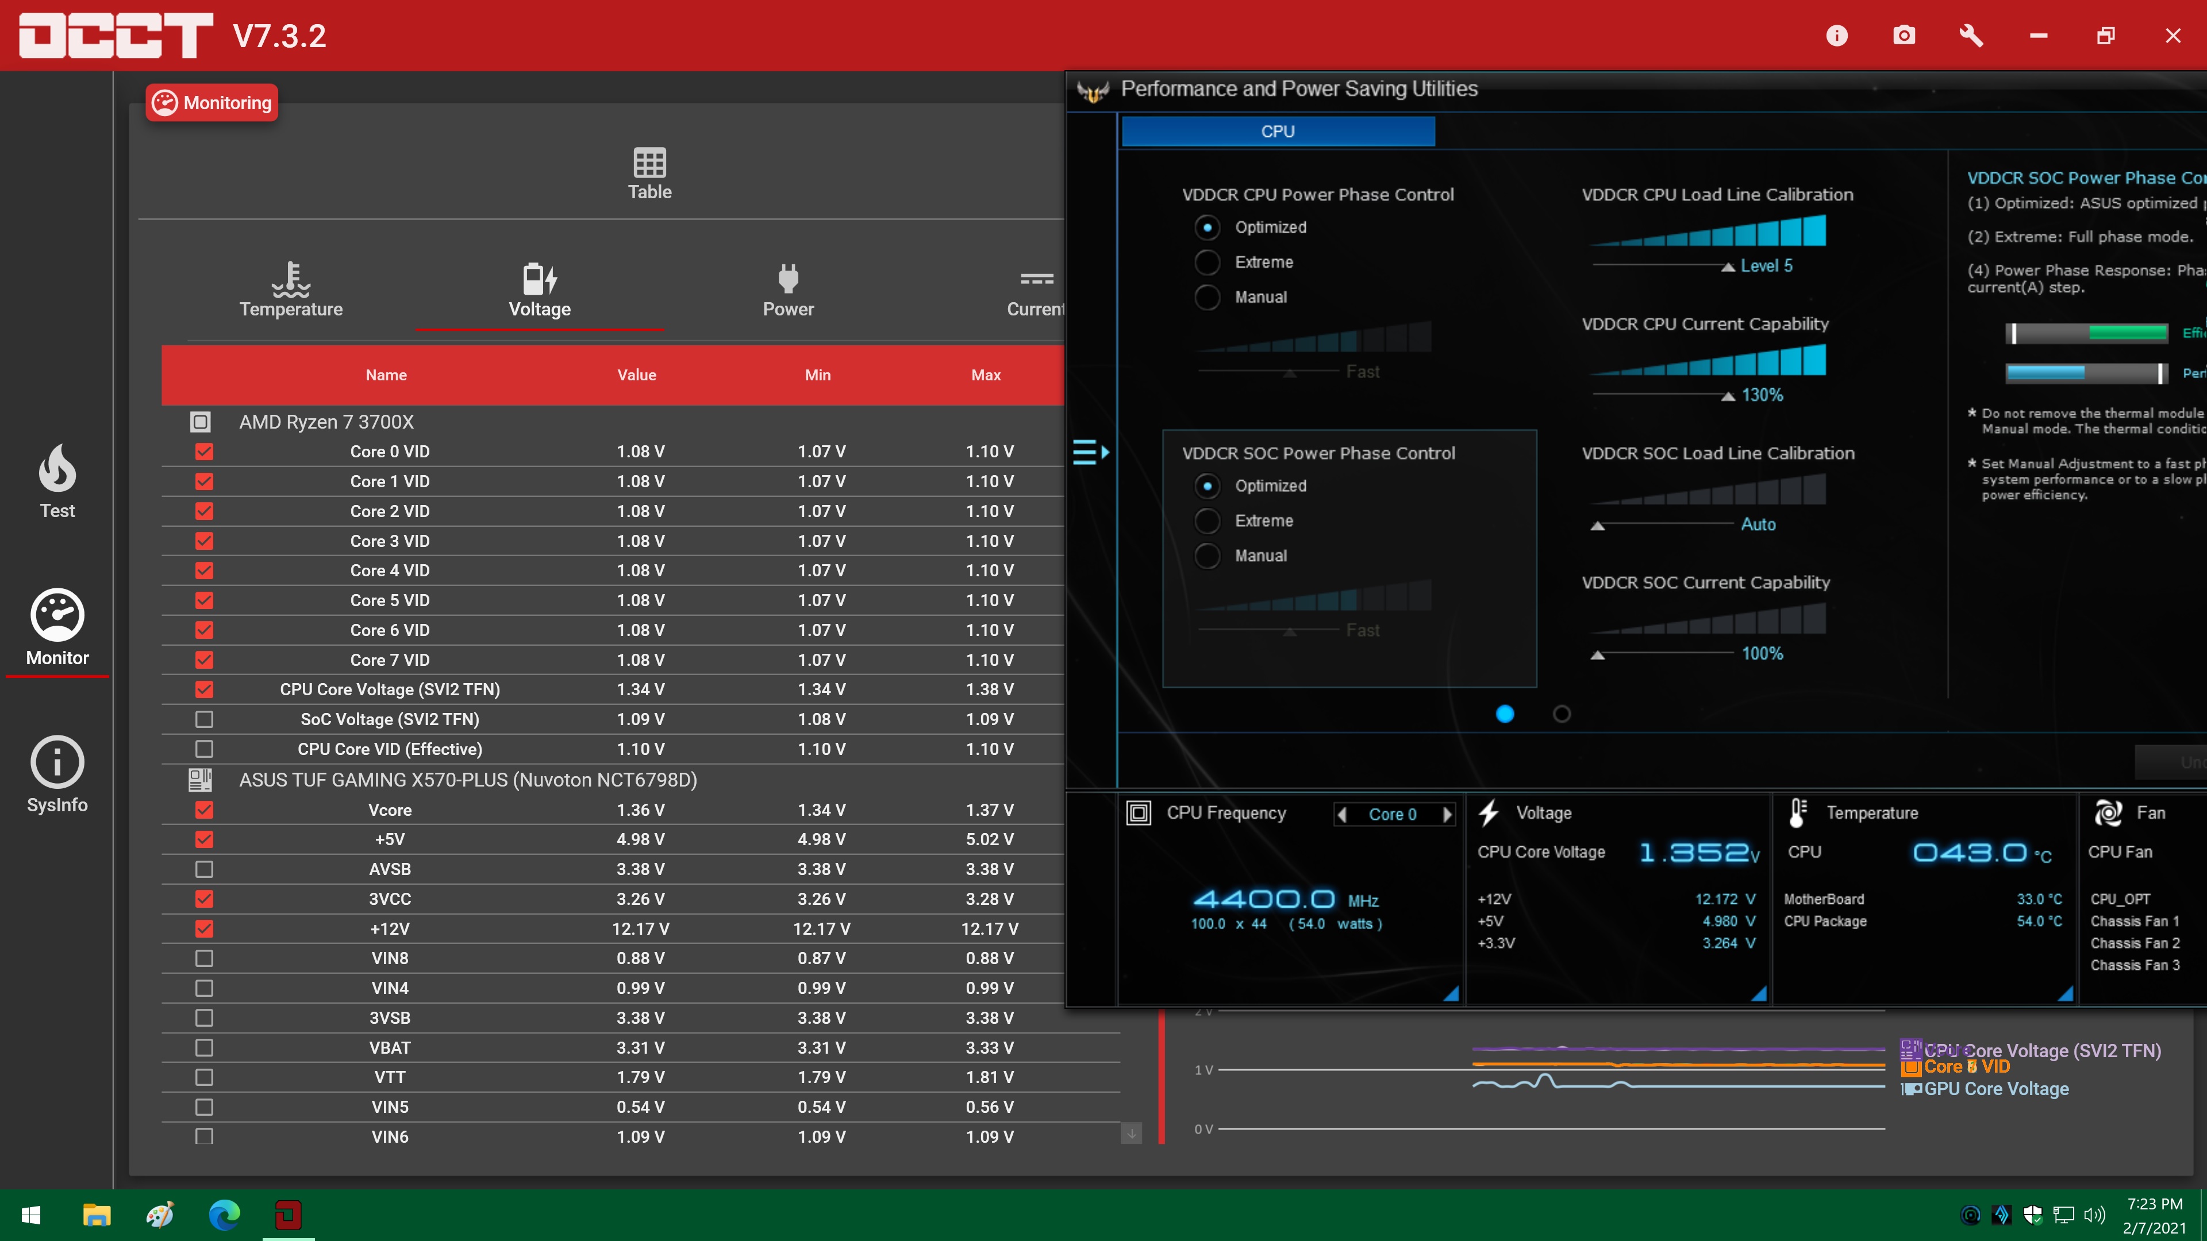
Task: Switch to the Temperature tab
Action: click(290, 290)
